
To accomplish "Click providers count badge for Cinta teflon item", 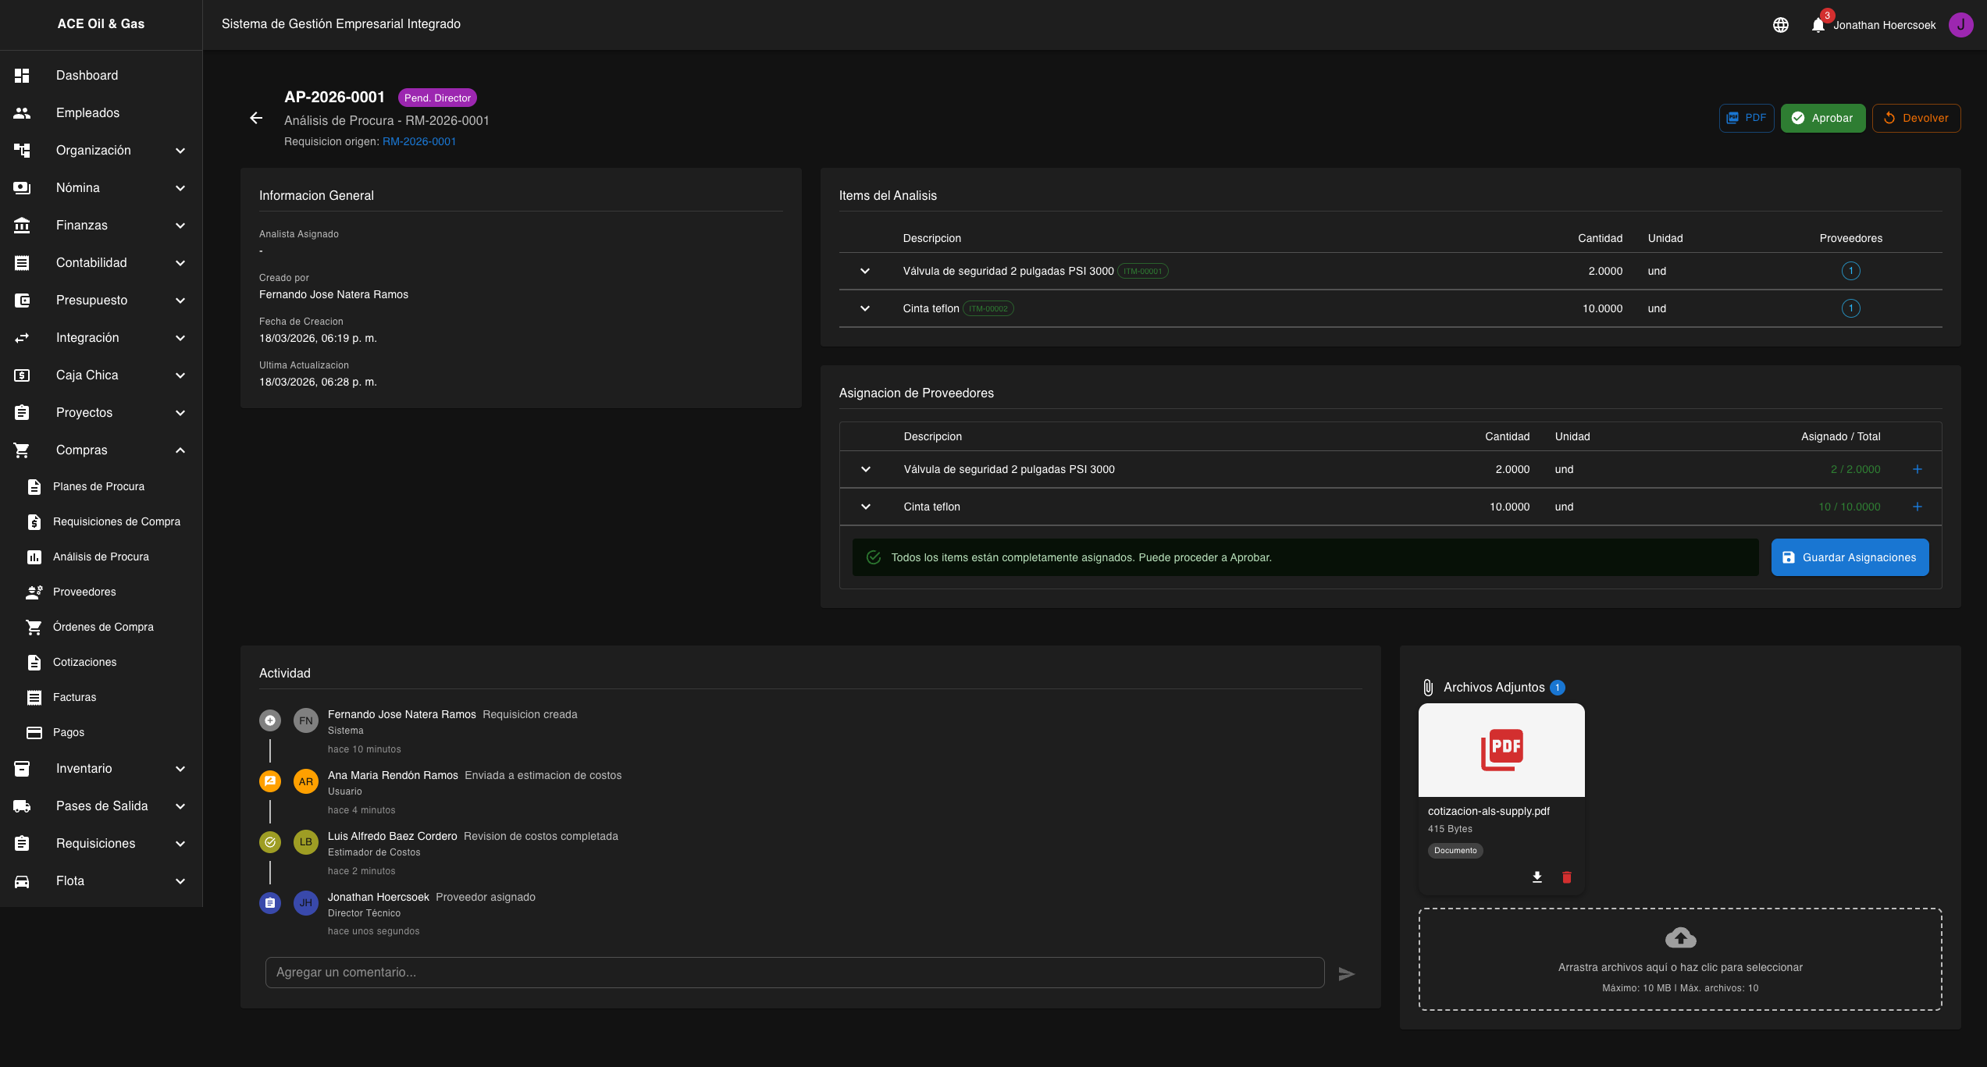I will click(x=1850, y=308).
